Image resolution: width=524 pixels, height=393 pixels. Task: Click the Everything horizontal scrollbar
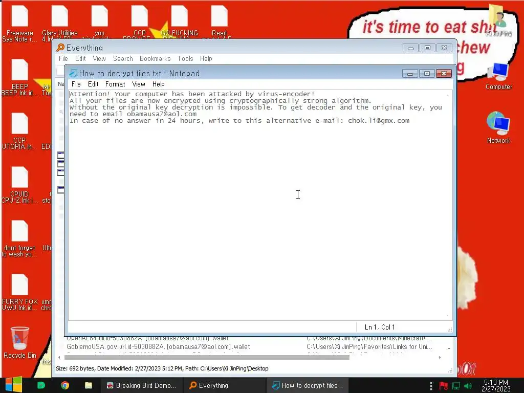coord(207,357)
